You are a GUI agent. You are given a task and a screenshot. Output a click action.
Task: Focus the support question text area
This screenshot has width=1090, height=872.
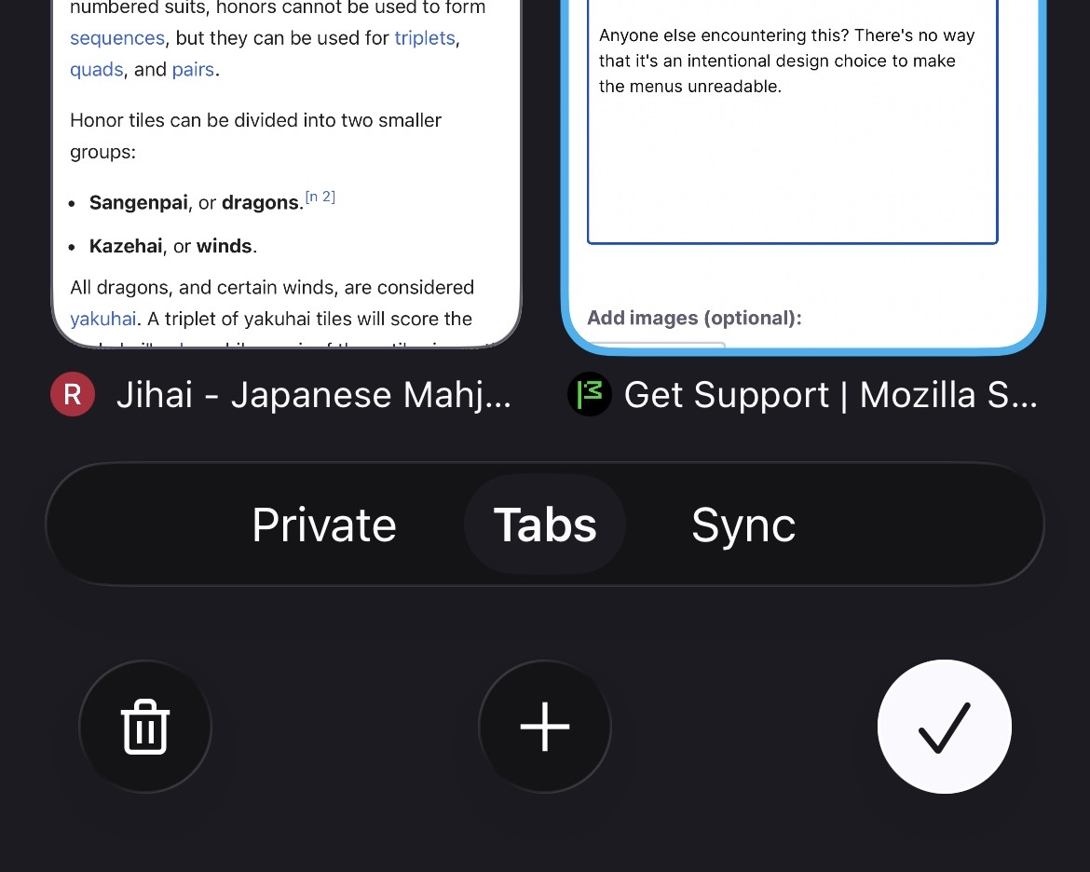tap(793, 122)
